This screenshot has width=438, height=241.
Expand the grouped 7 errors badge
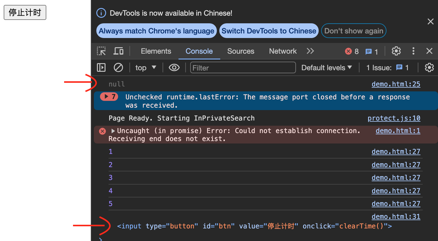(x=109, y=97)
